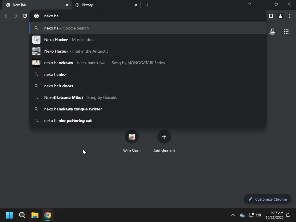296x222 pixels.
Task: Click the volume speaker tray icon
Action: [x=258, y=215]
